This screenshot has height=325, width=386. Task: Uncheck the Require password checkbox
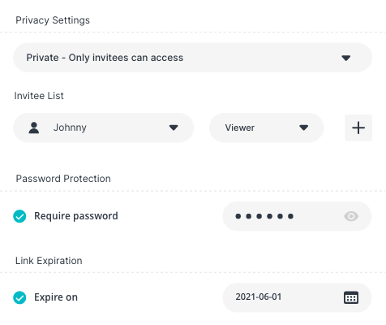click(x=19, y=216)
